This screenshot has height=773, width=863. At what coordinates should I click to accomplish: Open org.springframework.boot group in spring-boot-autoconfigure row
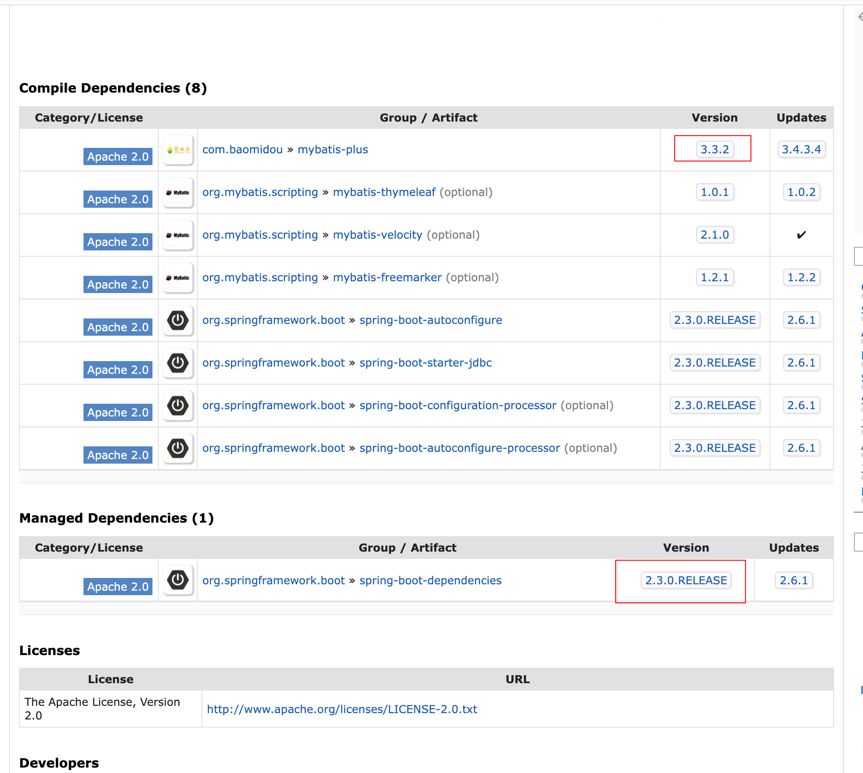274,320
